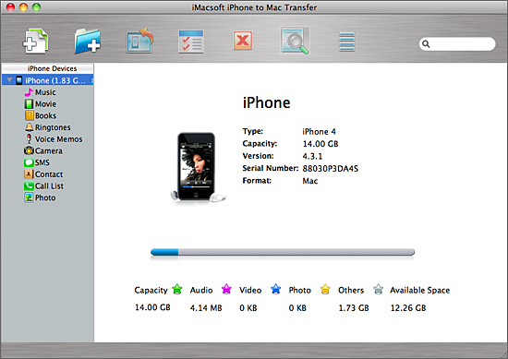Click the magnifier search view icon
508x359 pixels.
(295, 41)
